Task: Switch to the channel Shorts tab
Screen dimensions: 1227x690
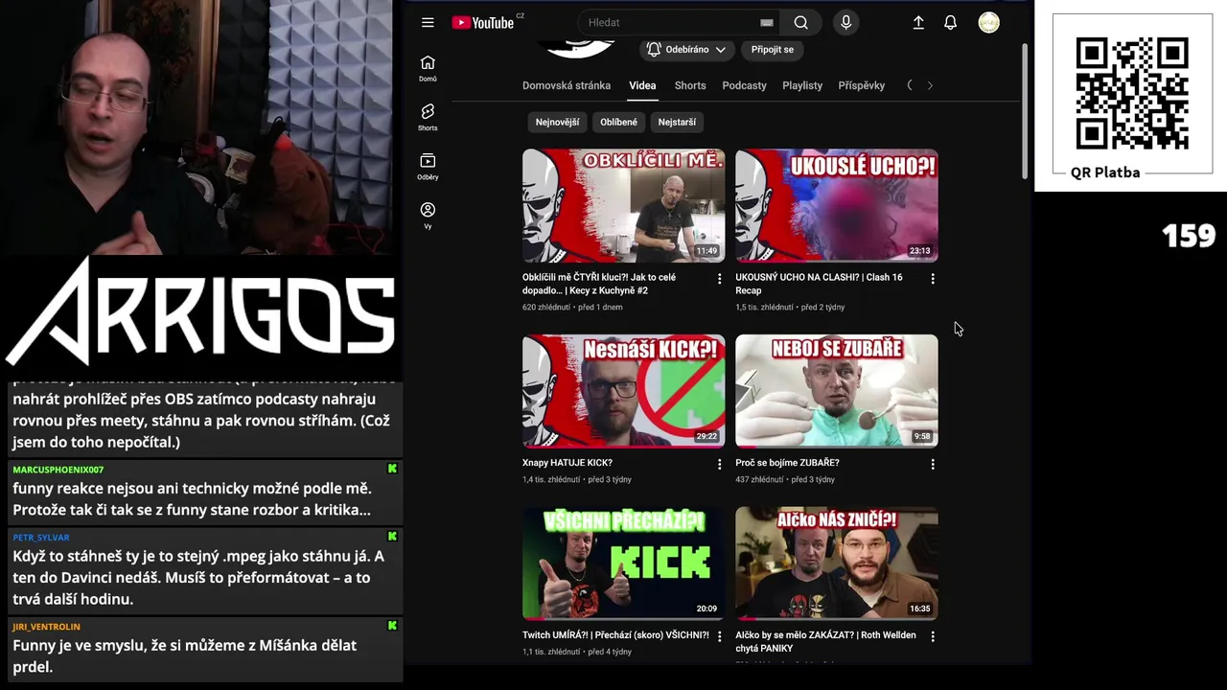Action: pyautogui.click(x=690, y=85)
